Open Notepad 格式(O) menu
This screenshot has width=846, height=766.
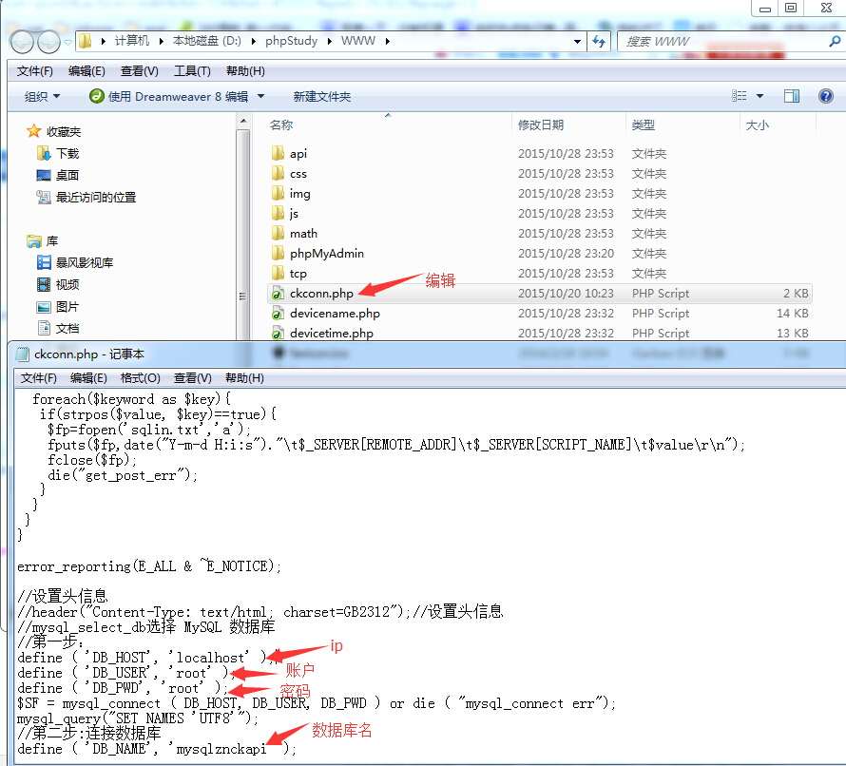click(141, 378)
